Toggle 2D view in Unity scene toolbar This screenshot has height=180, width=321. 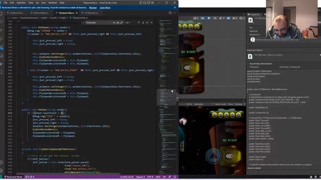pyautogui.click(x=203, y=18)
